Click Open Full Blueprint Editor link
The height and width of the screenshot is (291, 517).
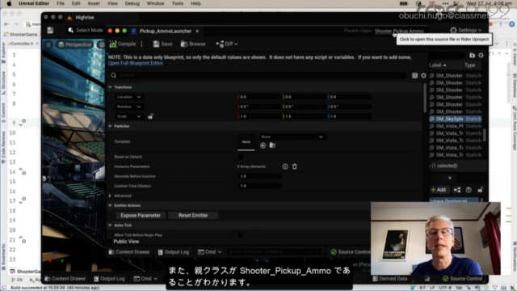[x=136, y=63]
